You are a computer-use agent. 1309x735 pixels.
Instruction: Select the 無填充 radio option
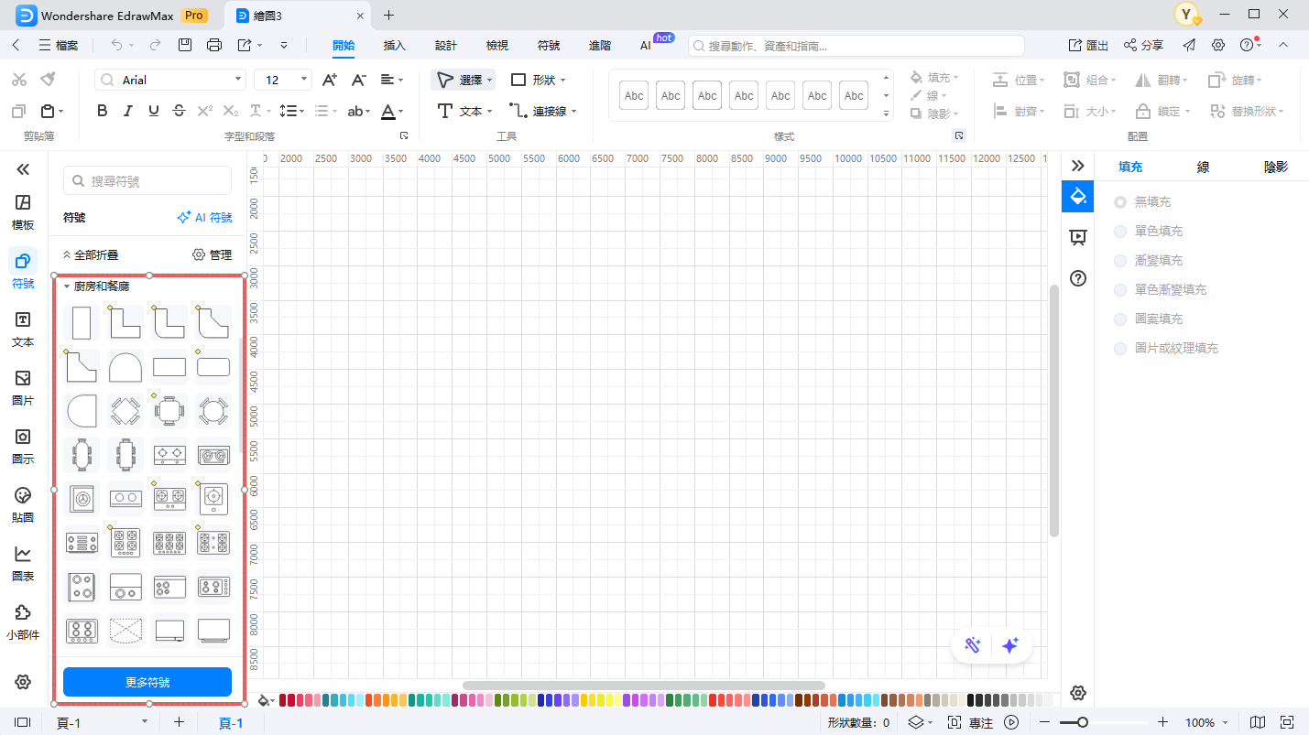(1120, 201)
